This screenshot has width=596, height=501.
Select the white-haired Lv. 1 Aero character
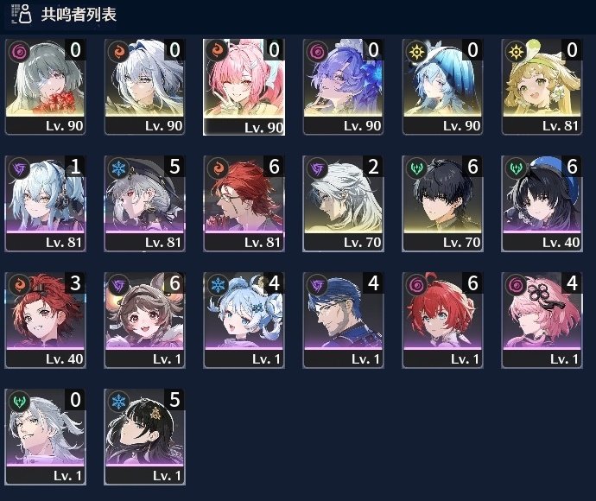(45, 437)
